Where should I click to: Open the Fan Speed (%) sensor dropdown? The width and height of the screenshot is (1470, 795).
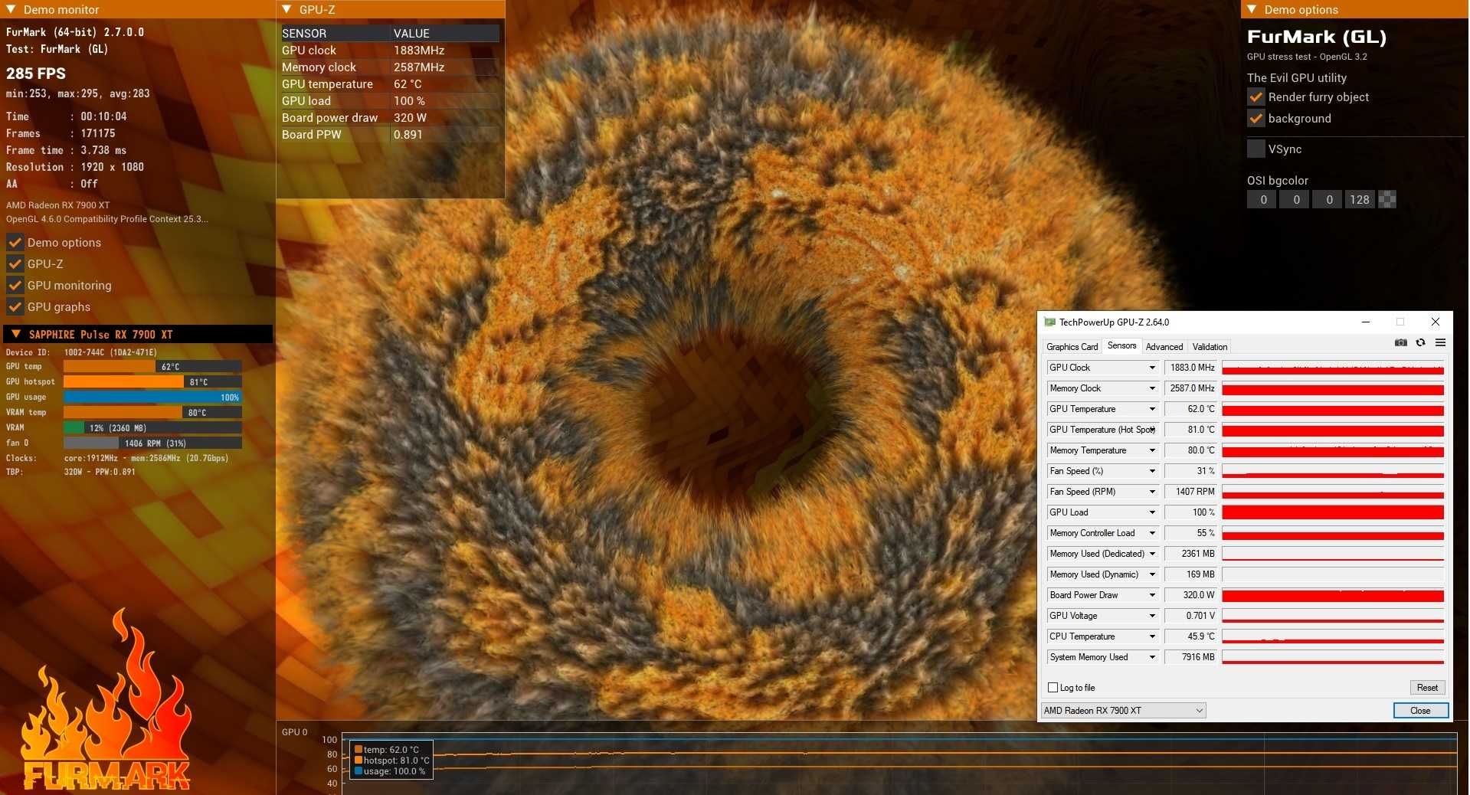click(x=1151, y=471)
